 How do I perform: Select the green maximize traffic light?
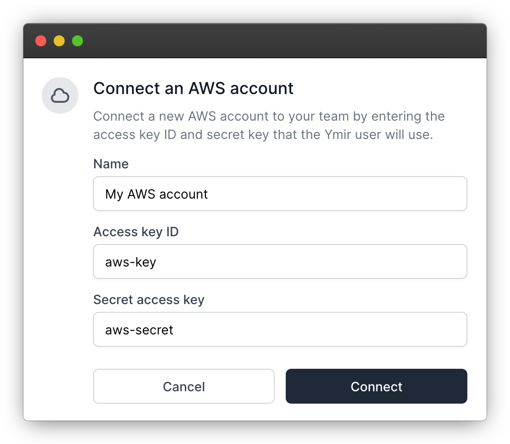[x=77, y=40]
